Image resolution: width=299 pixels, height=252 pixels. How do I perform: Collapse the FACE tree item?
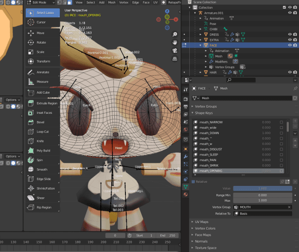point(200,45)
